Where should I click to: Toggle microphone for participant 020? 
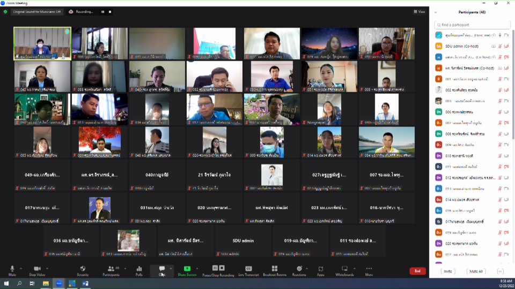click(500, 244)
